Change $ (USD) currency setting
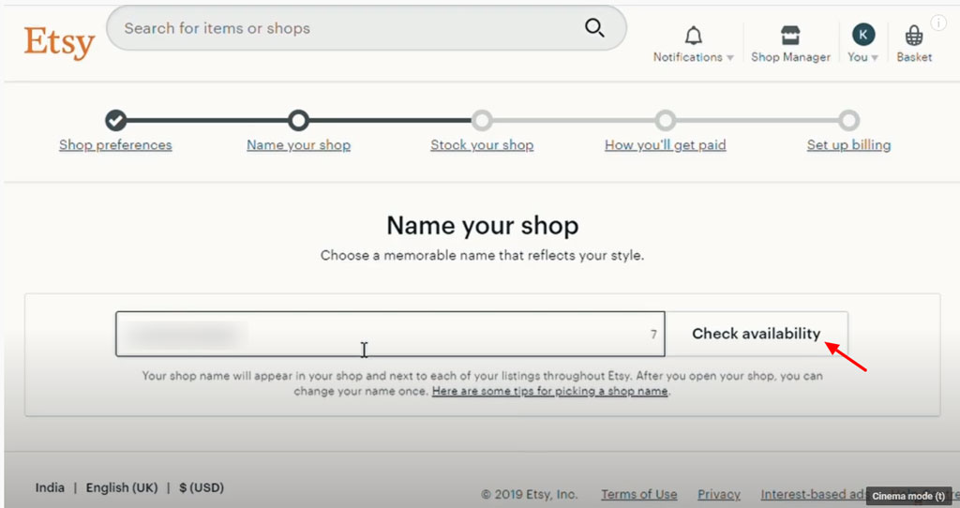The image size is (960, 508). pyautogui.click(x=202, y=487)
